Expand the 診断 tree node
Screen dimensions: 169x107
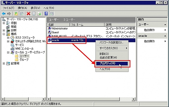pos(4,30)
